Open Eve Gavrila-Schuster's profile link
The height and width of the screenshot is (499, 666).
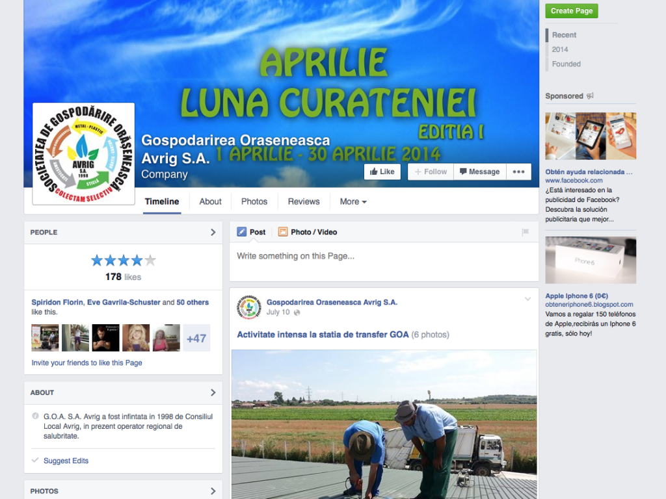click(x=124, y=302)
